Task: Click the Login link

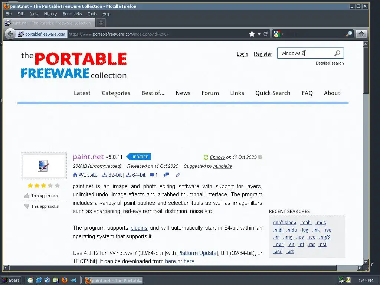Action: 242,54
